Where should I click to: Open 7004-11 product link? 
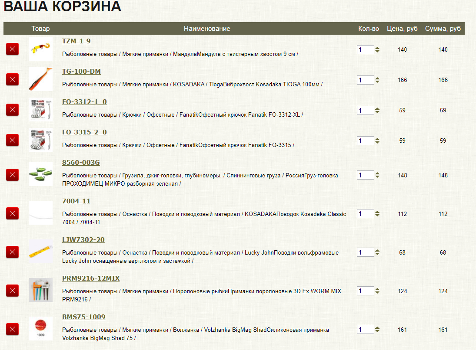[x=76, y=201]
